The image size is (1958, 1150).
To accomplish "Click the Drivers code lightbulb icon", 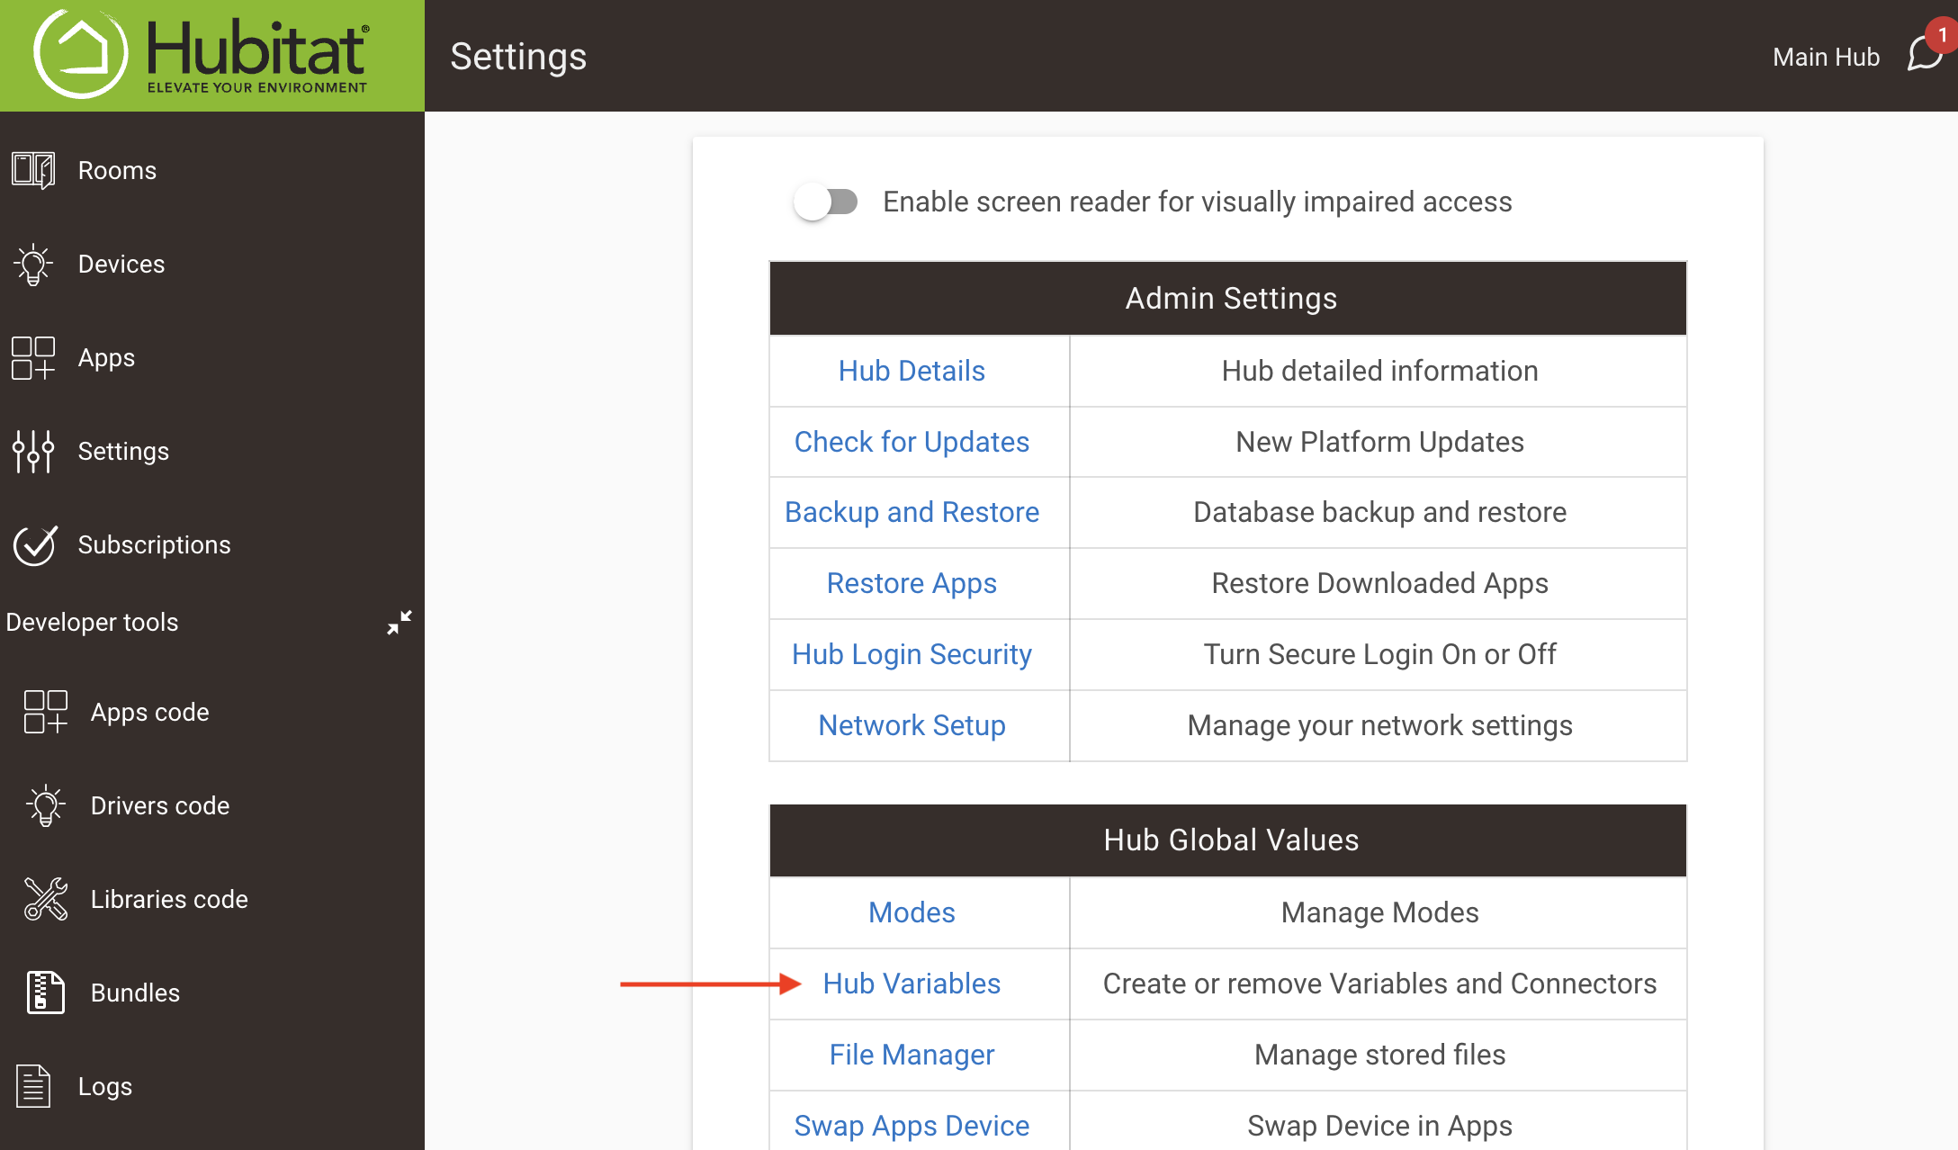I will point(46,805).
